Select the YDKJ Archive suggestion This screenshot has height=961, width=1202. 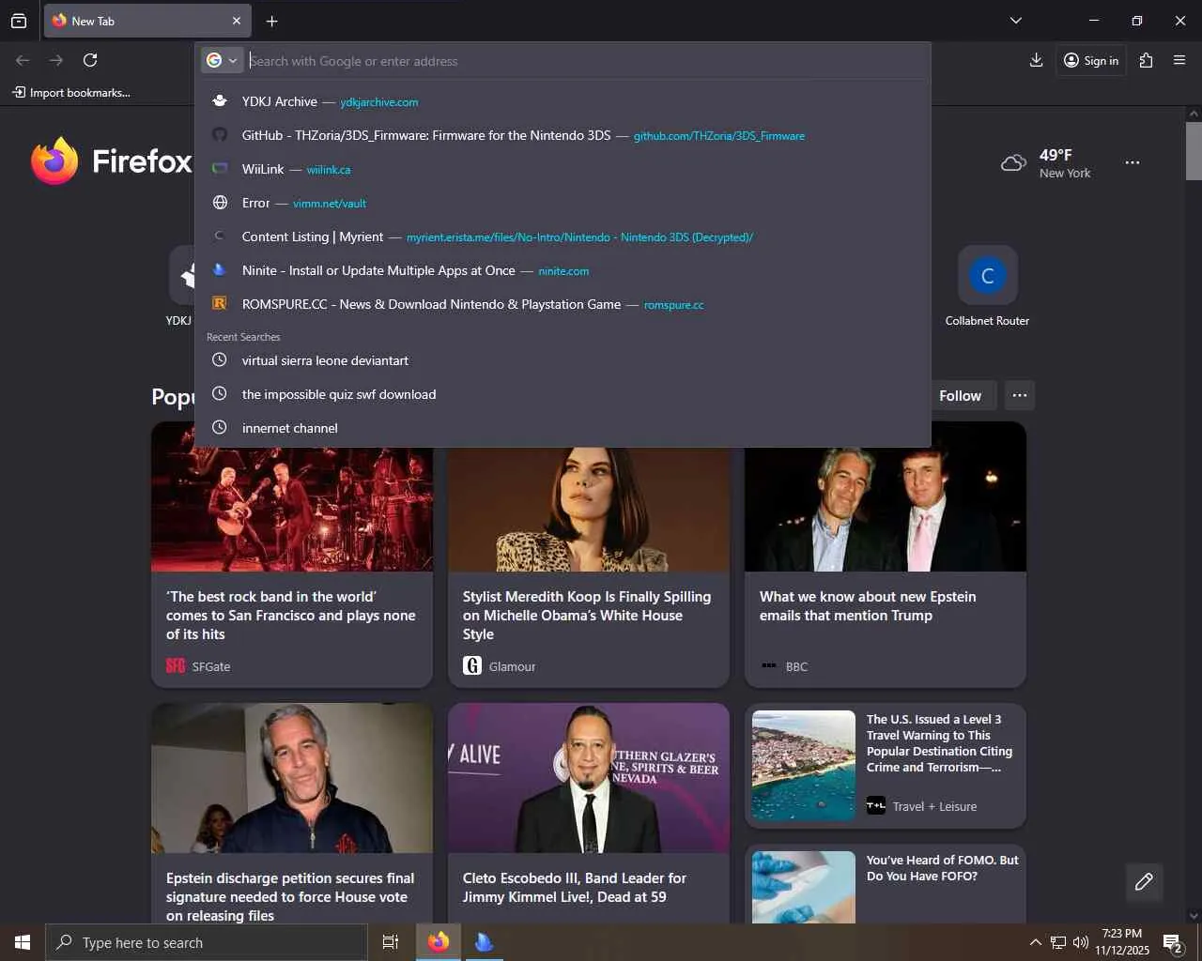click(x=562, y=101)
